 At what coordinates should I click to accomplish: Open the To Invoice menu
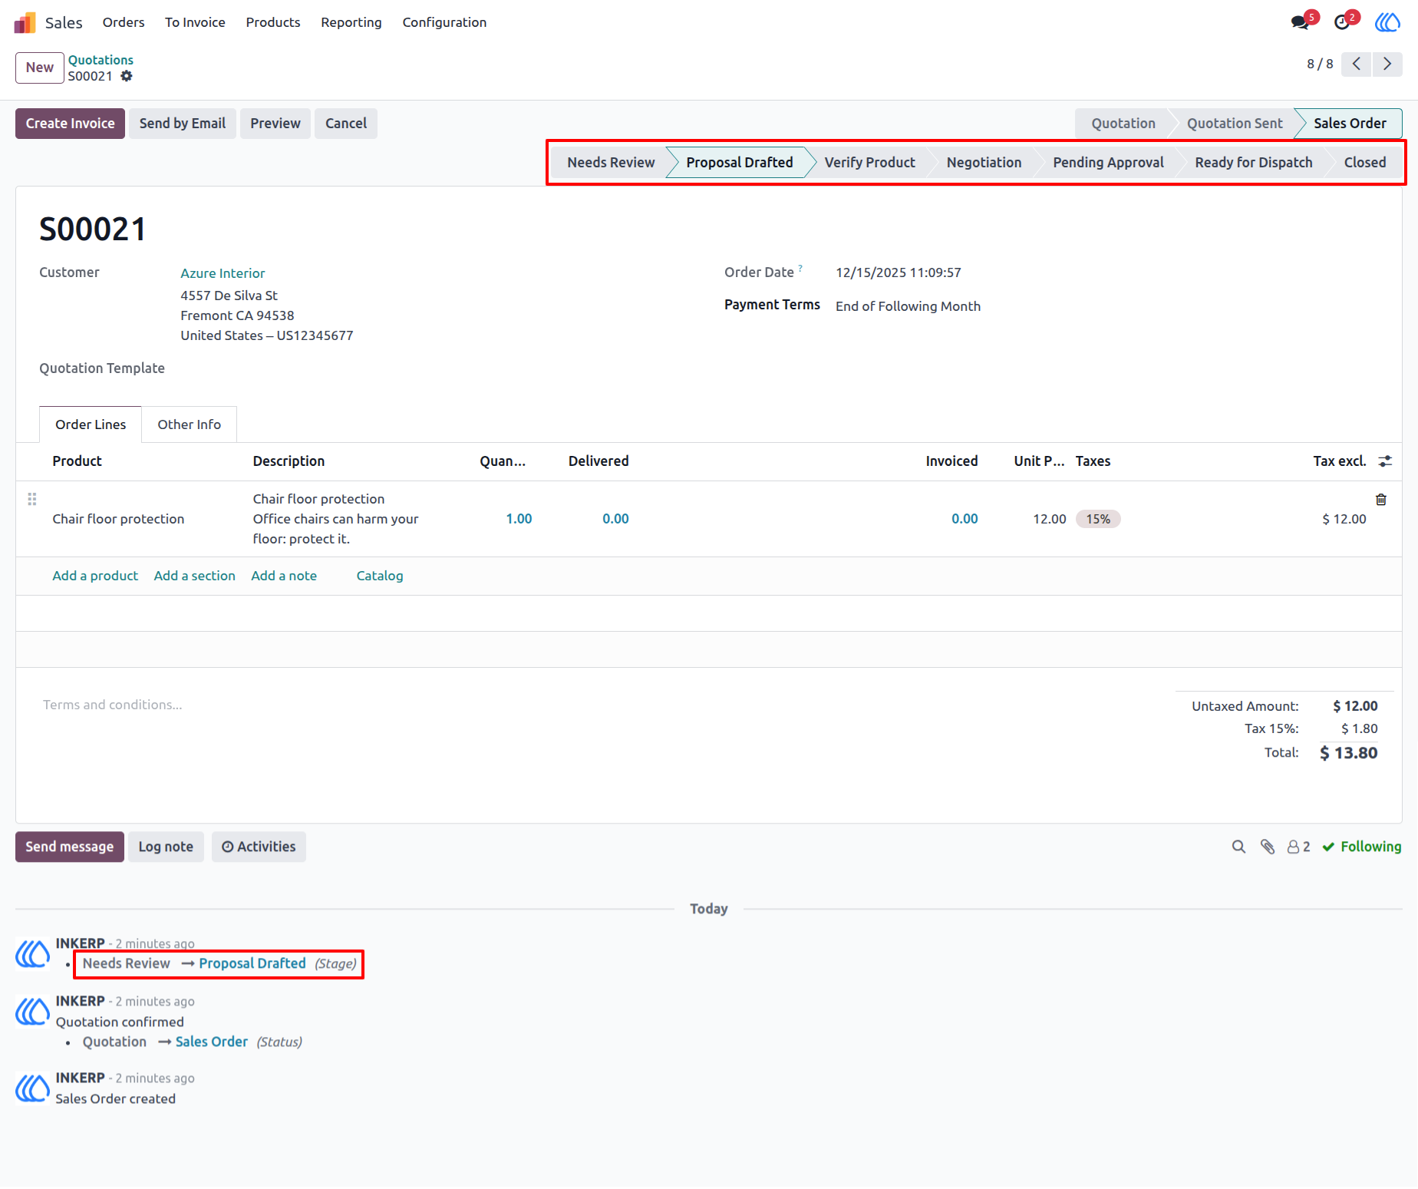pyautogui.click(x=195, y=22)
